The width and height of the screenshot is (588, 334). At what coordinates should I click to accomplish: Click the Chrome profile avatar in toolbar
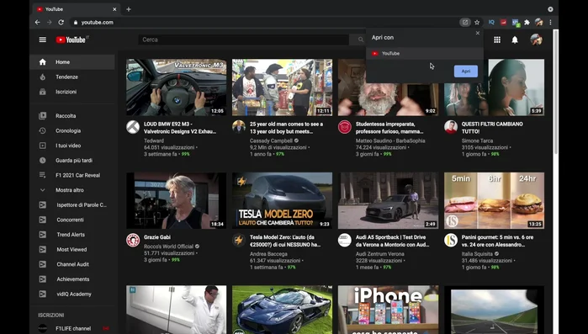pos(539,23)
